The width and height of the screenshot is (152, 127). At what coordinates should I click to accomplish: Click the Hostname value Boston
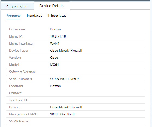pos(56,29)
